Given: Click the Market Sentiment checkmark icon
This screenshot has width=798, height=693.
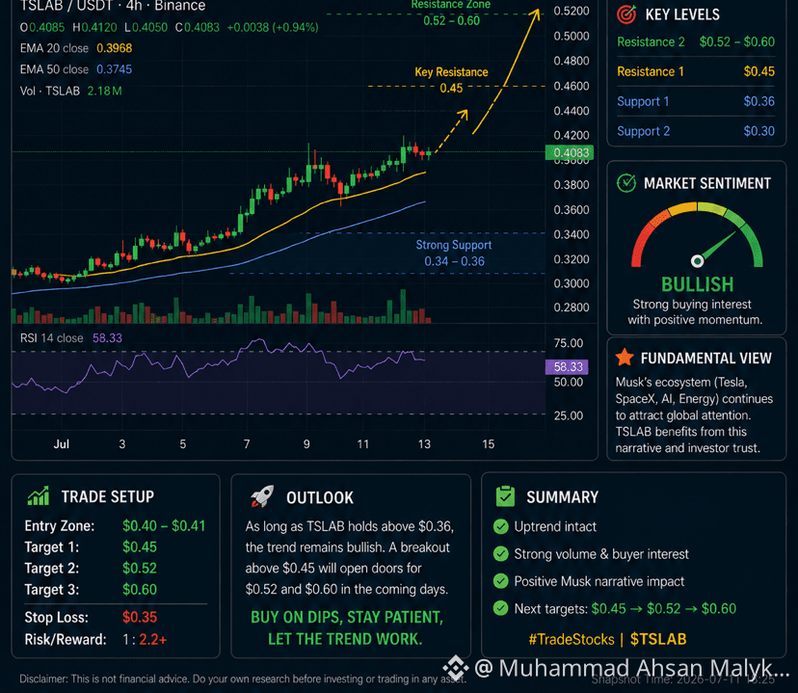Looking at the screenshot, I should click(626, 183).
